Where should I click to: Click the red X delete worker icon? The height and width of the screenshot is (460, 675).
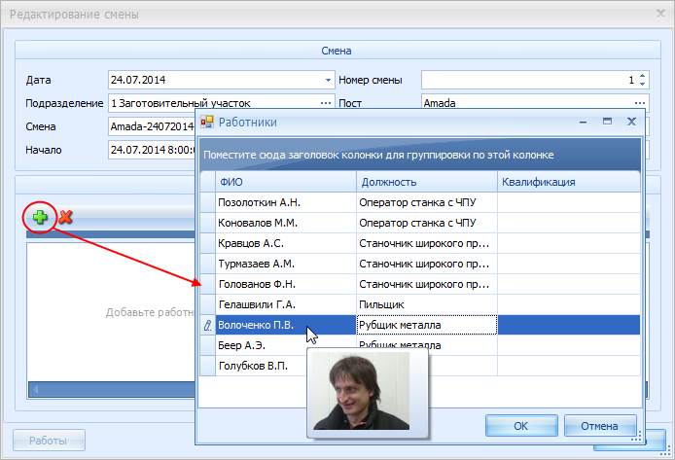65,217
